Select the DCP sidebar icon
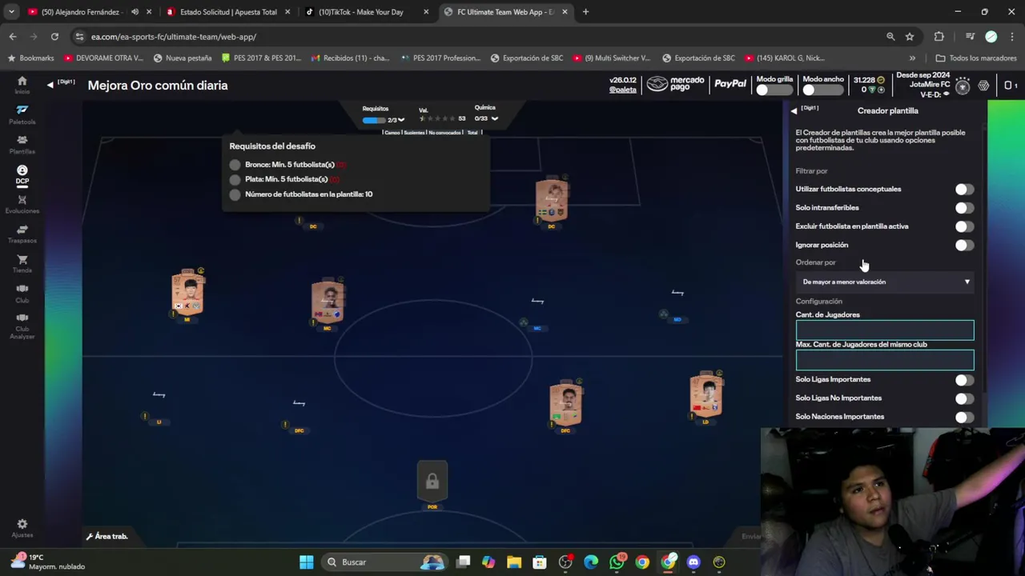The width and height of the screenshot is (1025, 576). [22, 174]
